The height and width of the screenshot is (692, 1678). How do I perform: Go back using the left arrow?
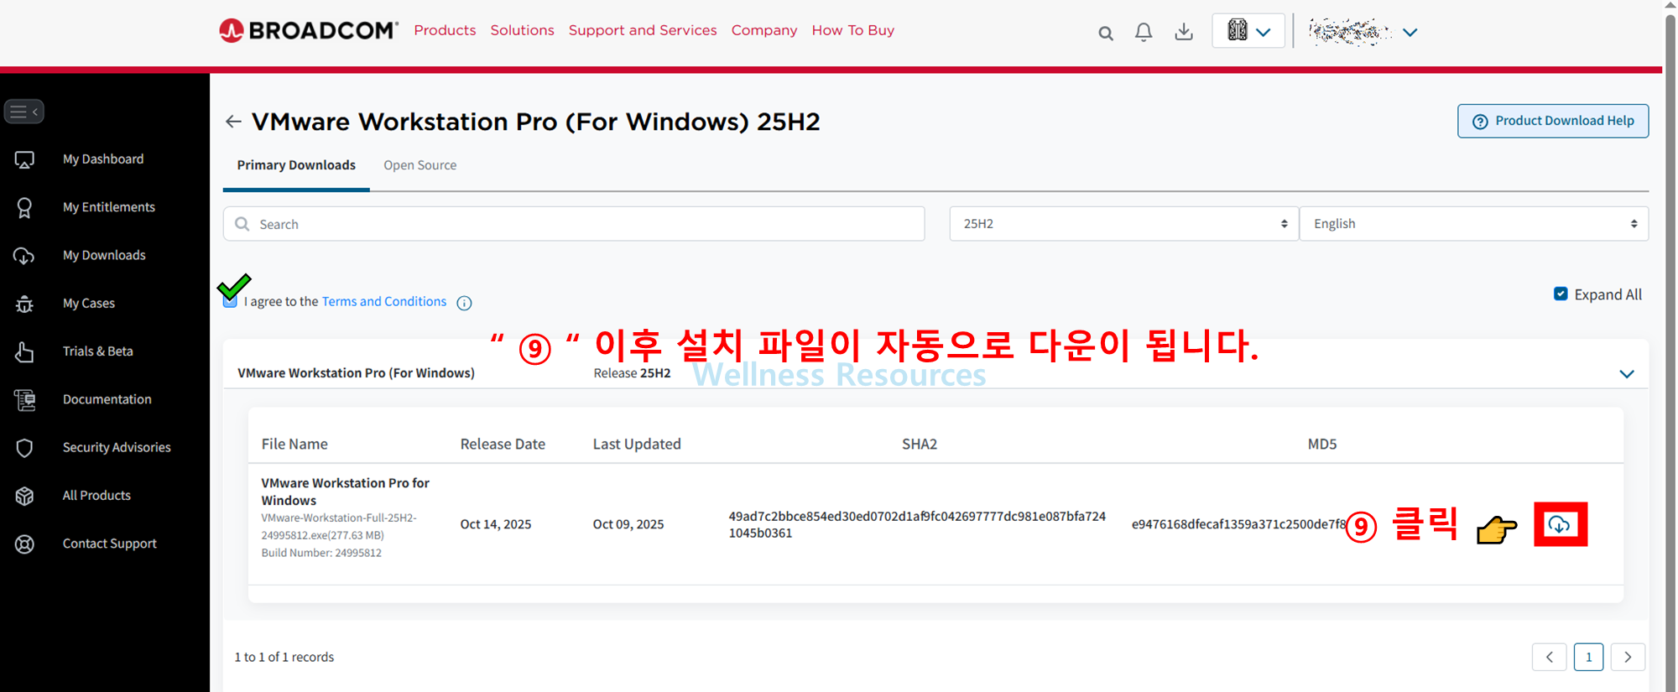point(233,122)
